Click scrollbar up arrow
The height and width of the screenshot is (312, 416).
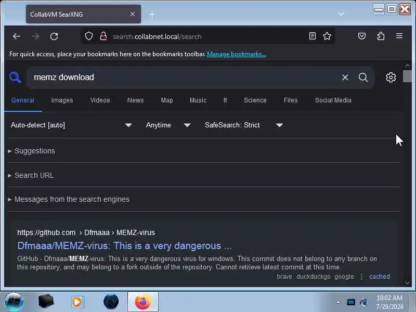tap(407, 66)
